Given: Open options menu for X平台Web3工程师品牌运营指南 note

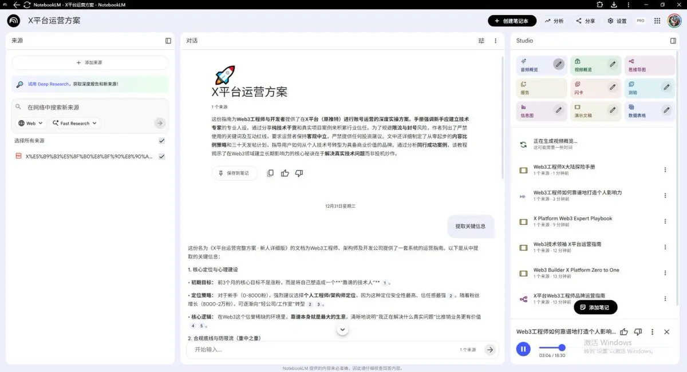Looking at the screenshot, I should pyautogui.click(x=665, y=298).
